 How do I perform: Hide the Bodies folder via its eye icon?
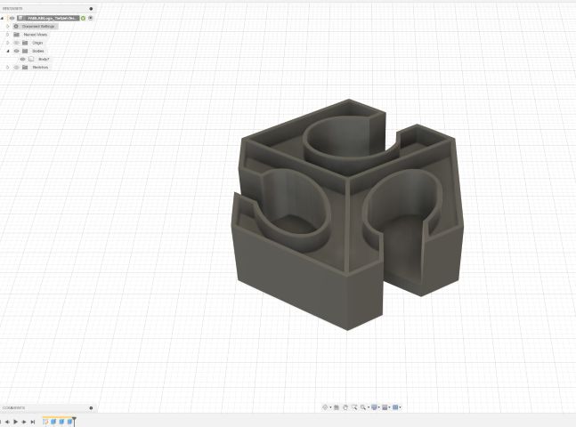(x=16, y=51)
